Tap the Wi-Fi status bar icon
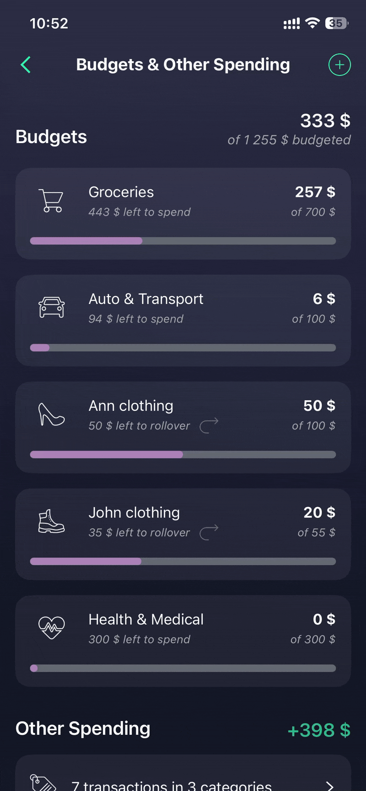The height and width of the screenshot is (791, 366). tap(312, 23)
